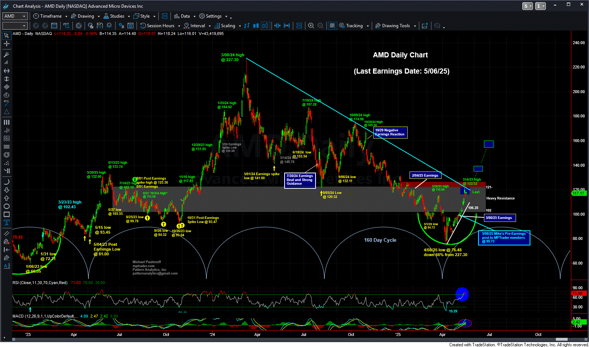Open the Drawing menu
589x347 pixels.
(83, 16)
